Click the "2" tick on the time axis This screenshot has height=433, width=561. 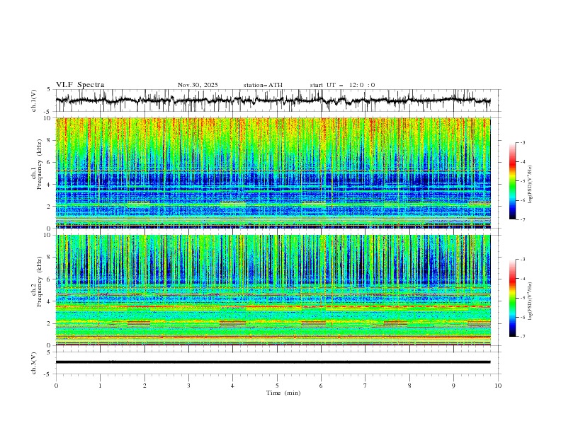click(x=144, y=386)
